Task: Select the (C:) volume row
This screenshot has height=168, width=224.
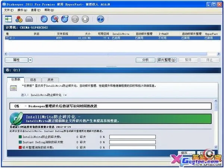Action: (x=112, y=38)
